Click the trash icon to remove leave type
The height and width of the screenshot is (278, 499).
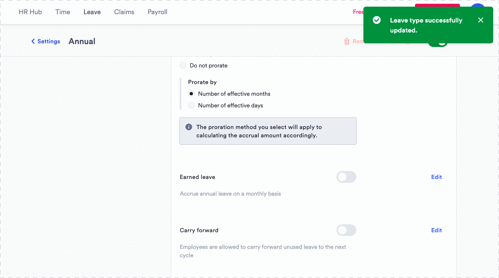coord(346,41)
